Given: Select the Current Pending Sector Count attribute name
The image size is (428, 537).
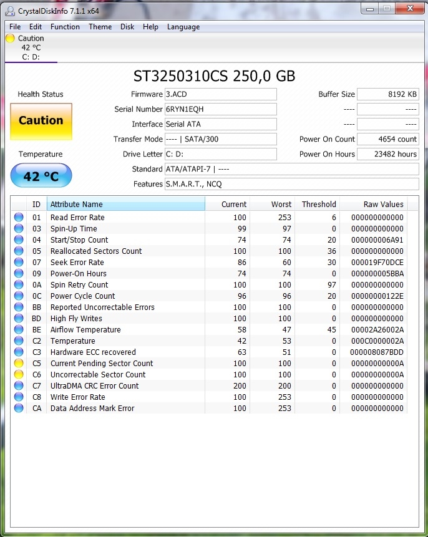Looking at the screenshot, I should [102, 364].
